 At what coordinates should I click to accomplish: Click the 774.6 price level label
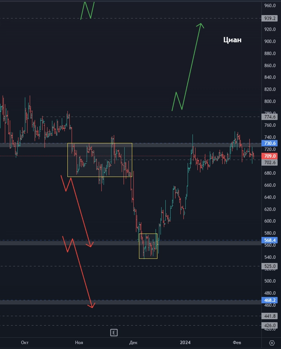point(270,117)
